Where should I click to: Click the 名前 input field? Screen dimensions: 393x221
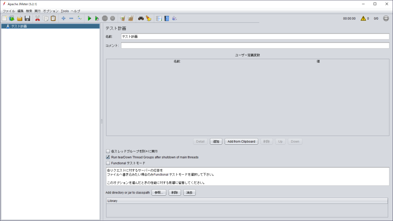pyautogui.click(x=255, y=37)
